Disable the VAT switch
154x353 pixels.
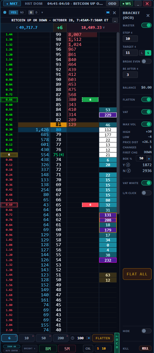pos(146,112)
